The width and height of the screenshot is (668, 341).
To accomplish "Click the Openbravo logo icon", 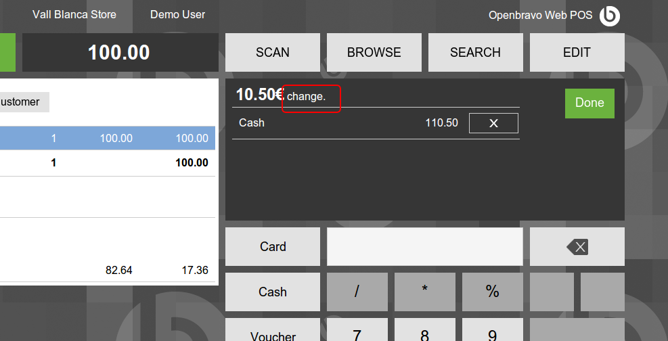I will (x=610, y=15).
